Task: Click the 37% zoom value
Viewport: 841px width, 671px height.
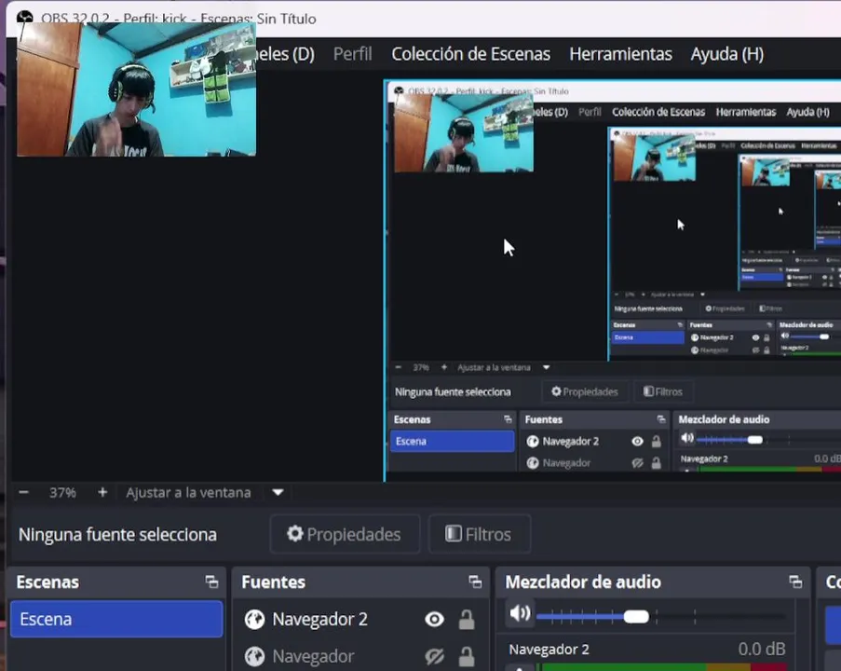Action: tap(62, 492)
